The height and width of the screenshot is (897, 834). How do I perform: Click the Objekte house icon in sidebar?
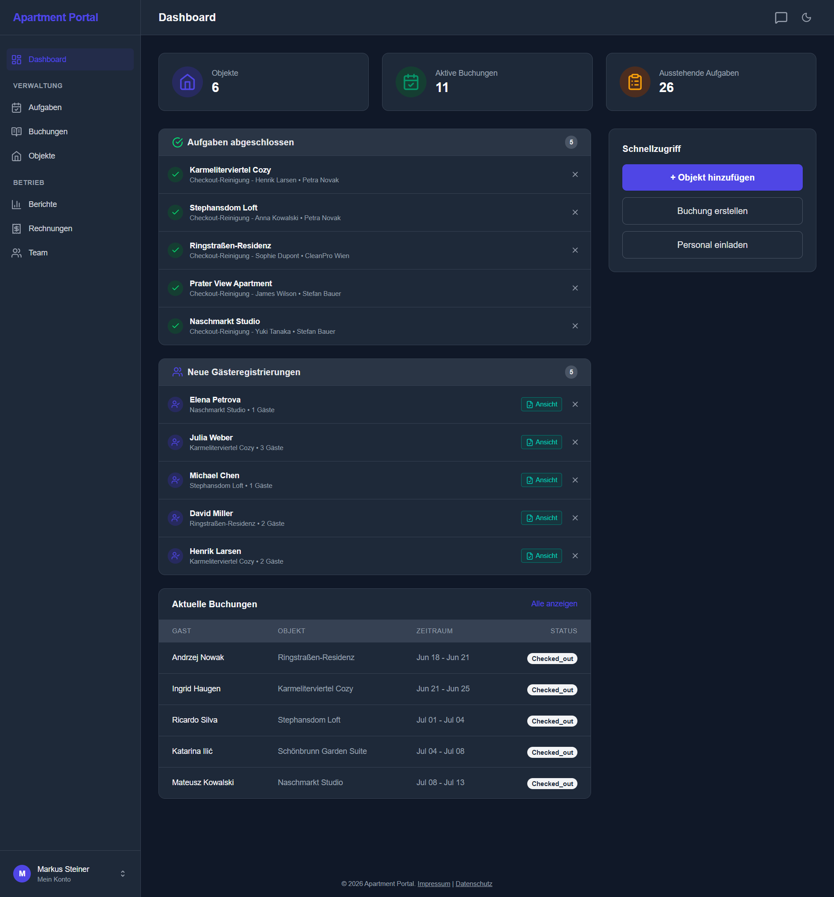(17, 156)
